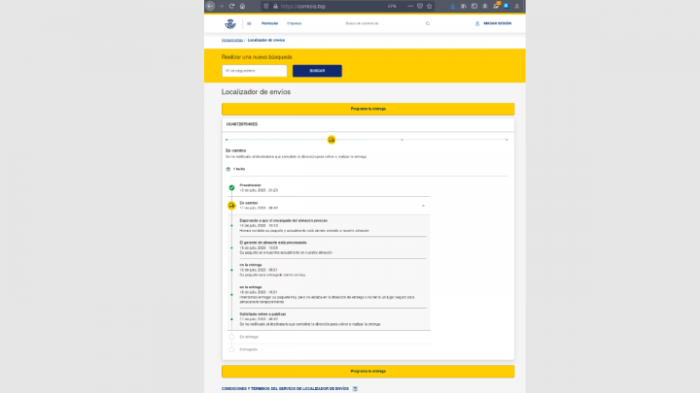
Task: Open the browser page actions ellipsis menu
Action: click(412, 5)
